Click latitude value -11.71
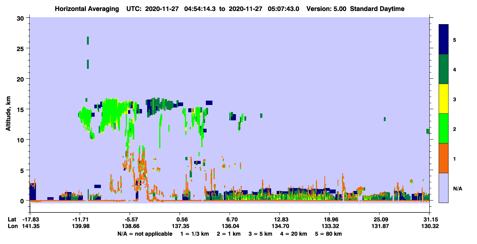The height and width of the screenshot is (244, 477). click(80, 219)
